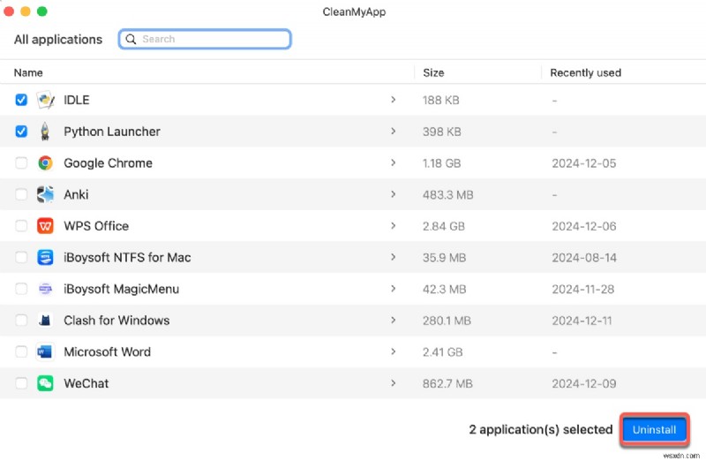Viewport: 706px width, 461px height.
Task: Expand the iBoysoft NTFS for Mac chevron
Action: pos(393,257)
